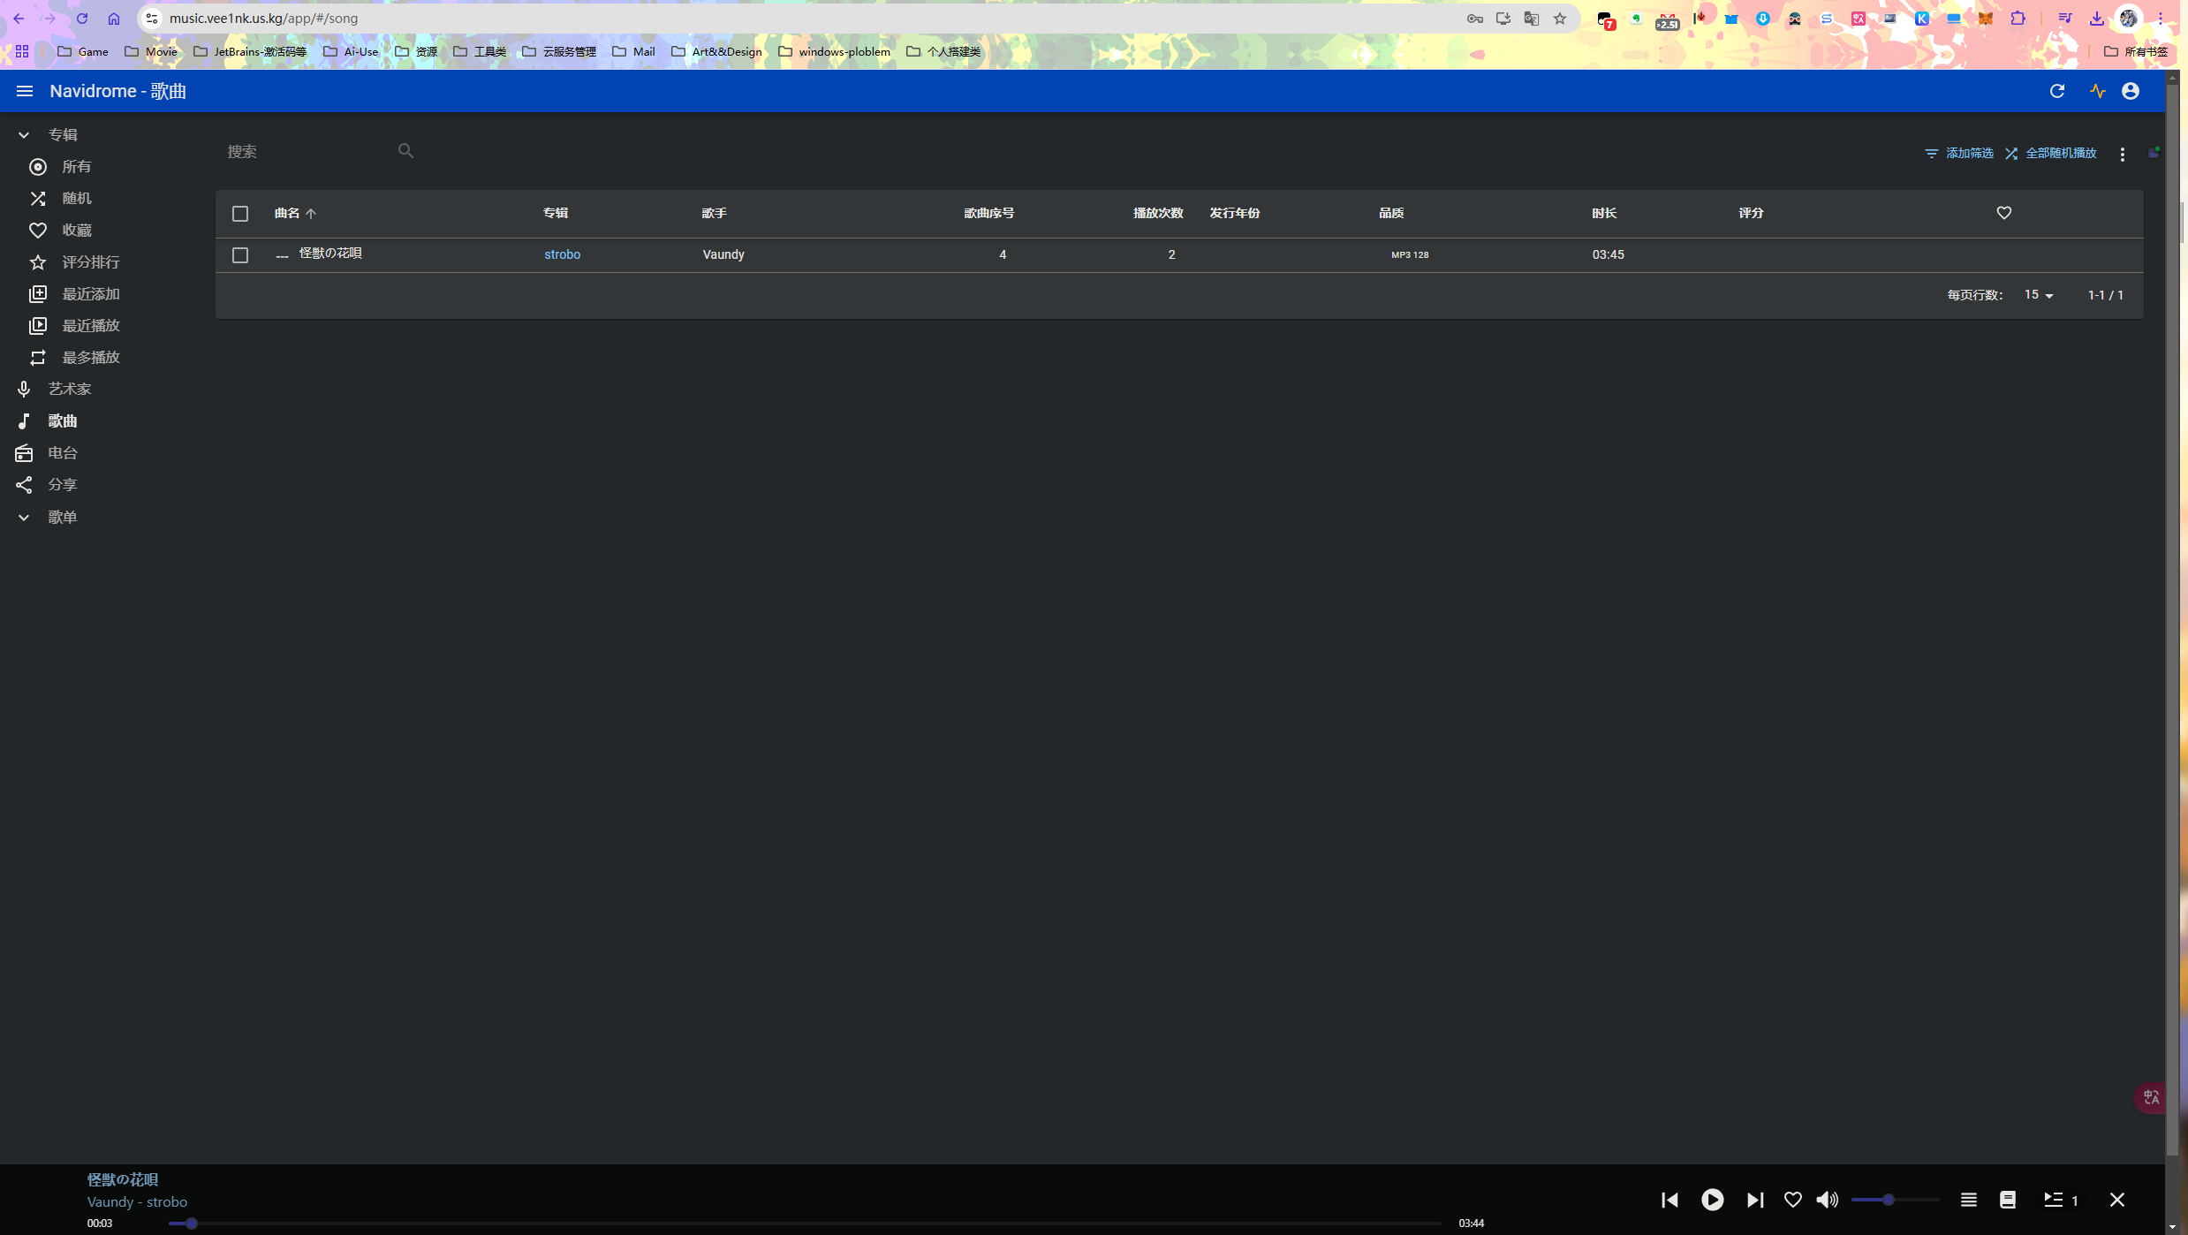Image resolution: width=2188 pixels, height=1235 pixels.
Task: Open the activity panel icon in the header
Action: click(2097, 91)
